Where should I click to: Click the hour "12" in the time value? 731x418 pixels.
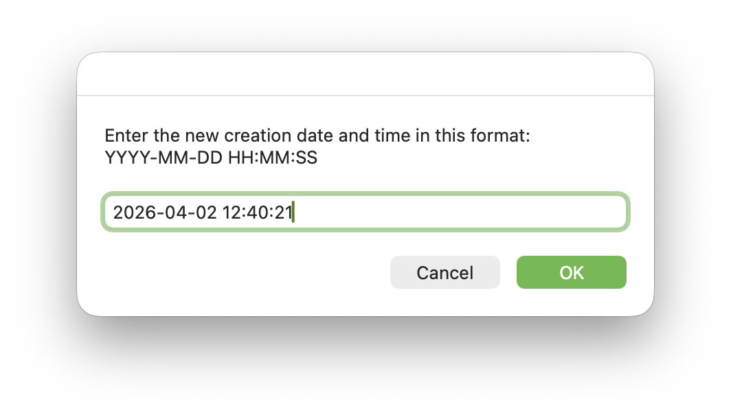pos(232,213)
